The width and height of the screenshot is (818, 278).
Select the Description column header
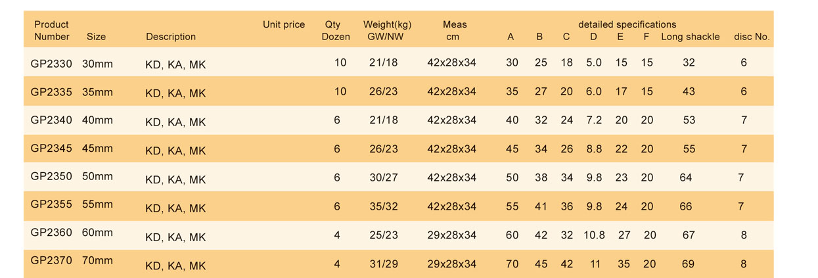(171, 37)
